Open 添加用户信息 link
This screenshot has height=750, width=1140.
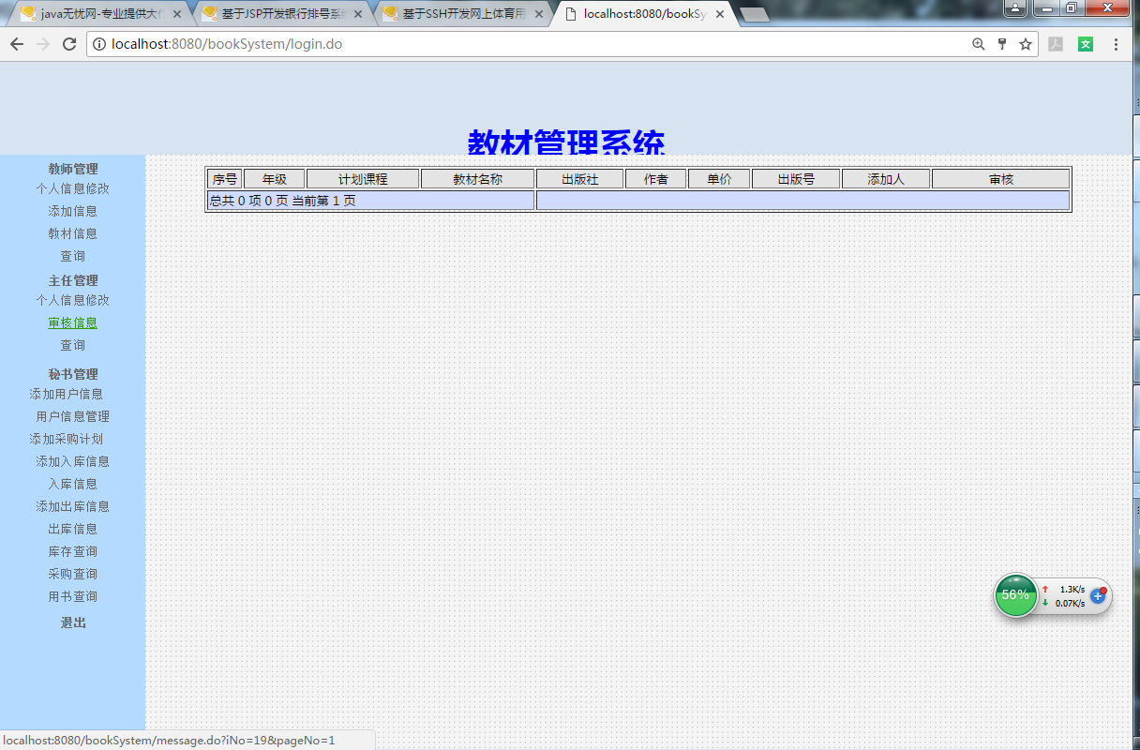click(67, 394)
